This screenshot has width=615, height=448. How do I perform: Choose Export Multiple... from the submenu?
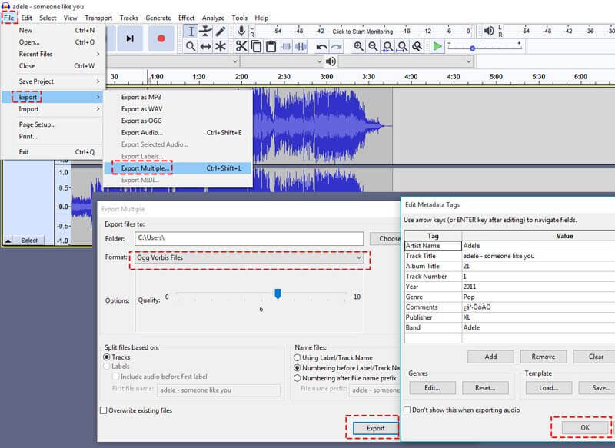click(146, 168)
